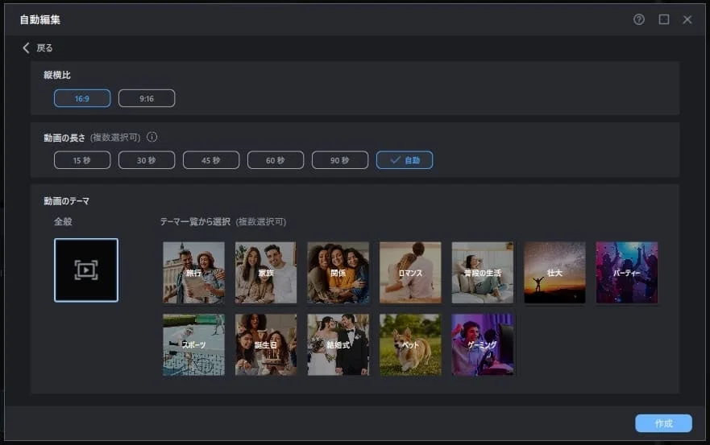Enable the 60 秒 video length
The width and height of the screenshot is (710, 445).
point(276,160)
